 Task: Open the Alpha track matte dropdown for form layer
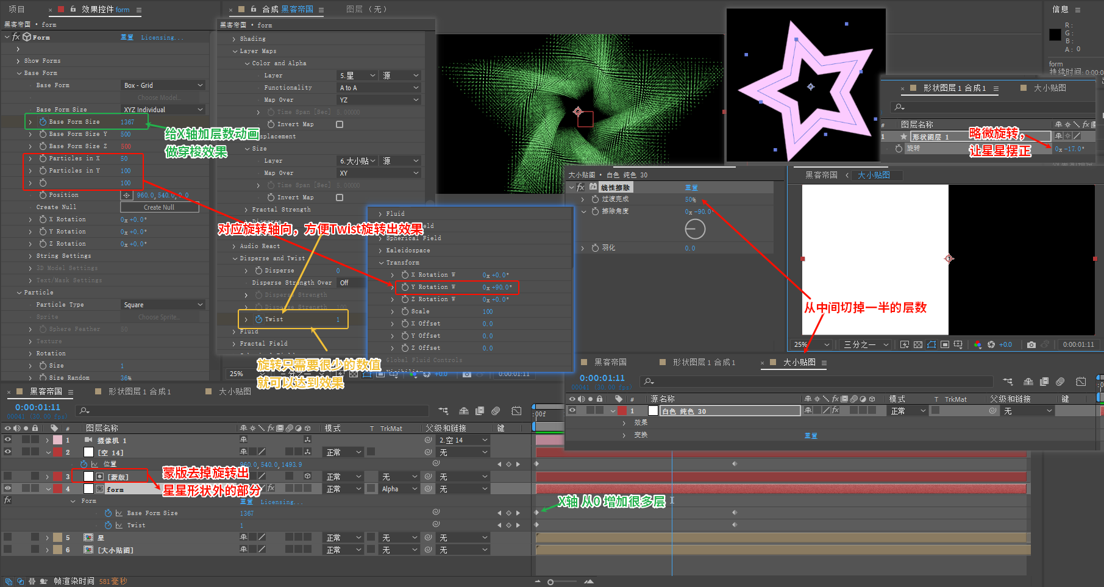click(x=400, y=489)
